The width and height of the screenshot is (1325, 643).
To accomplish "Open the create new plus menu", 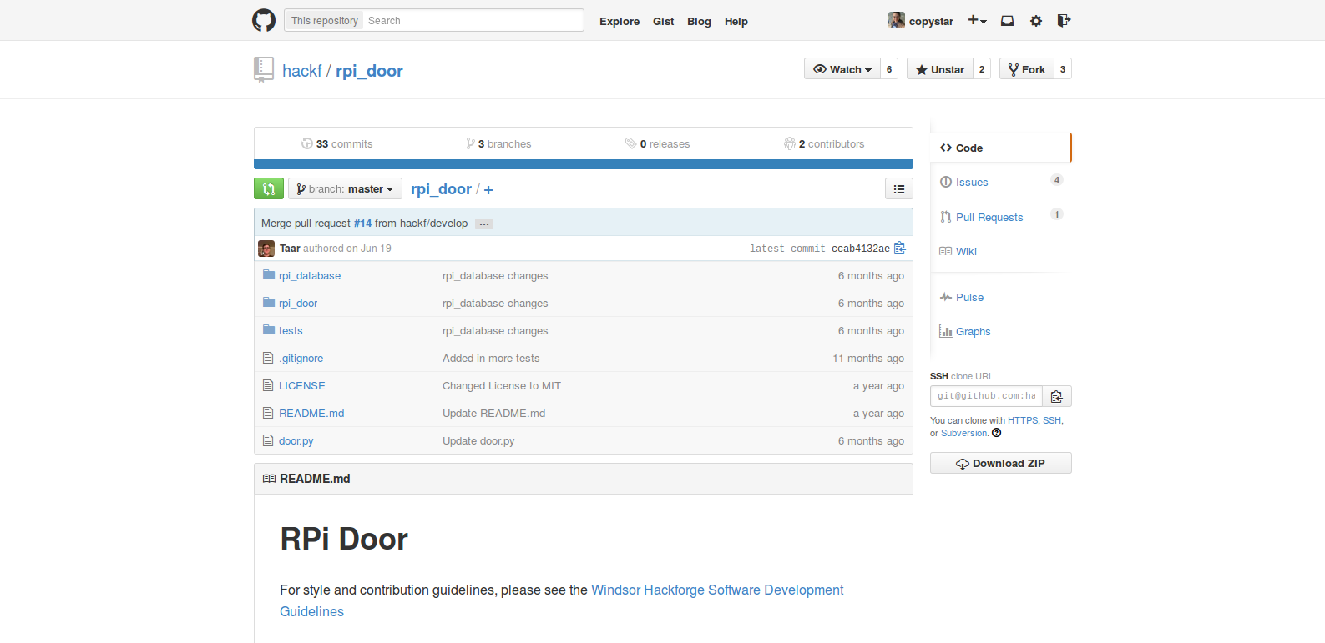I will point(977,21).
